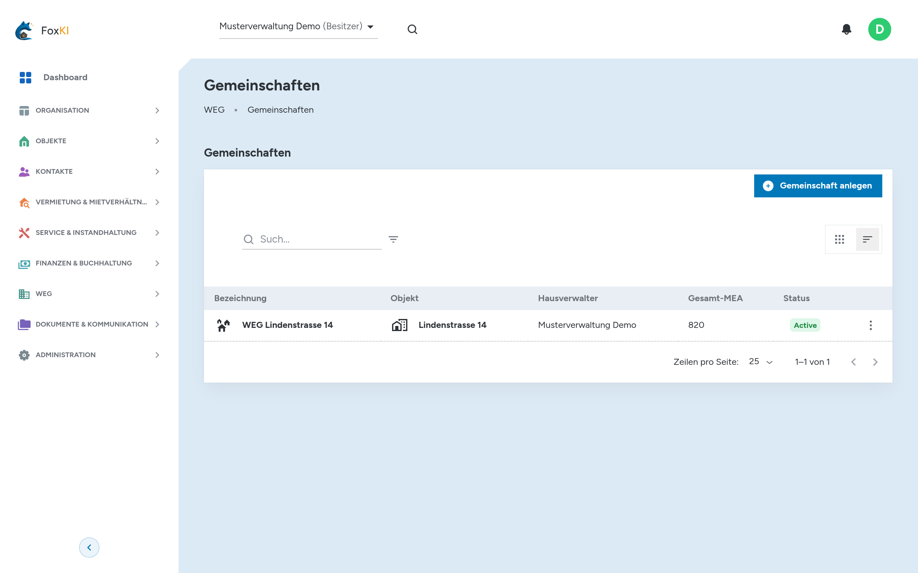918x573 pixels.
Task: Click the Objekte house icon
Action: pos(24,141)
